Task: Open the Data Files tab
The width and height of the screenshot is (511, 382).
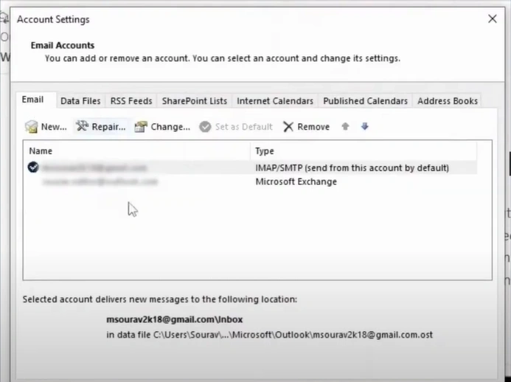Action: [x=80, y=101]
